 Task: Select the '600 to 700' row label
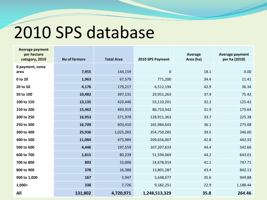click(25, 155)
